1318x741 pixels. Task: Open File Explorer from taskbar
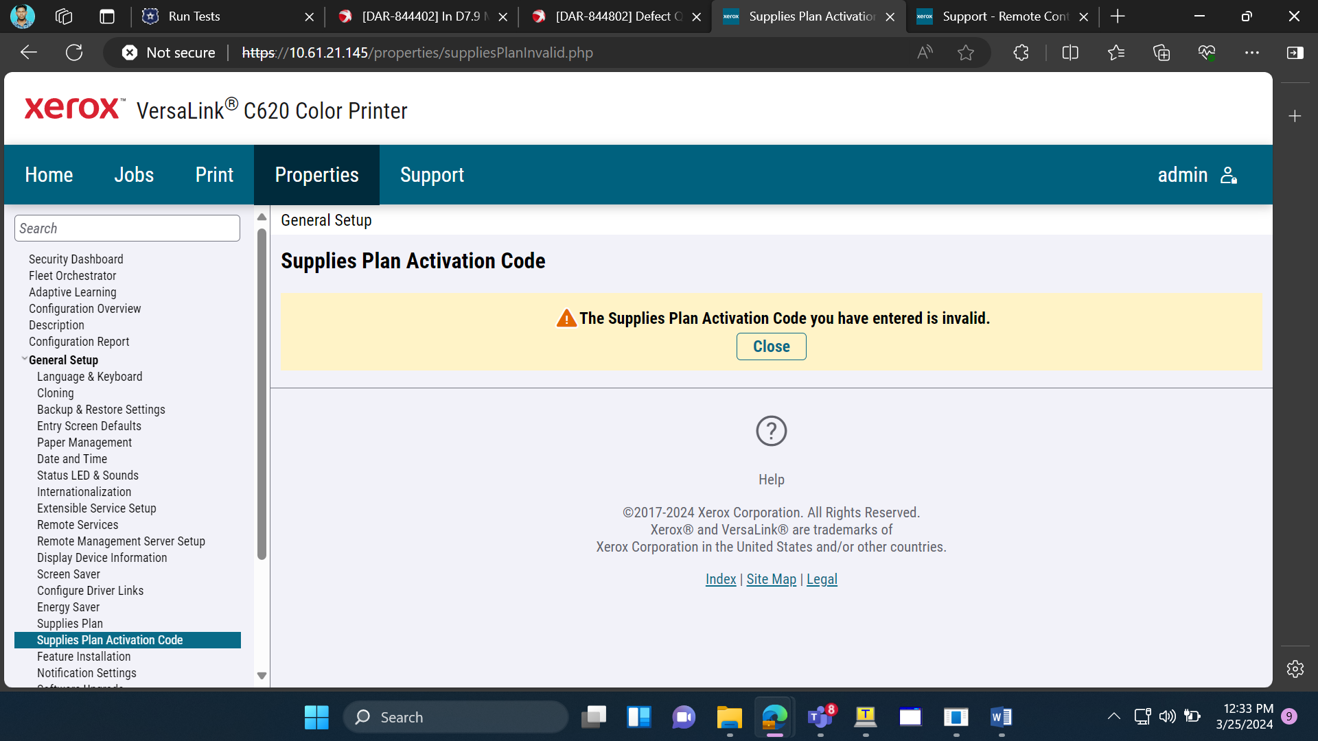[729, 717]
